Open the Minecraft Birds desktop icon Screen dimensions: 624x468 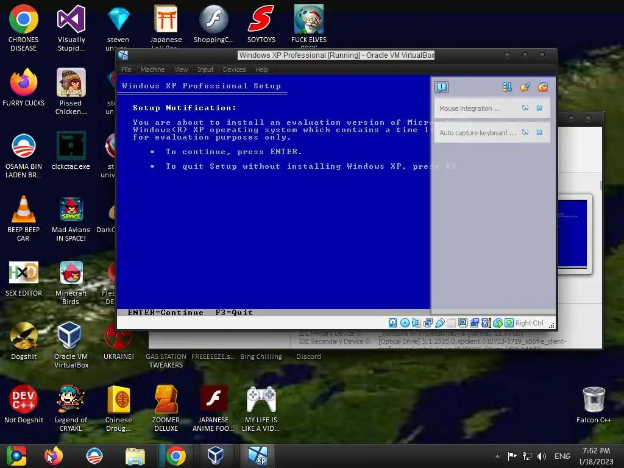click(71, 282)
